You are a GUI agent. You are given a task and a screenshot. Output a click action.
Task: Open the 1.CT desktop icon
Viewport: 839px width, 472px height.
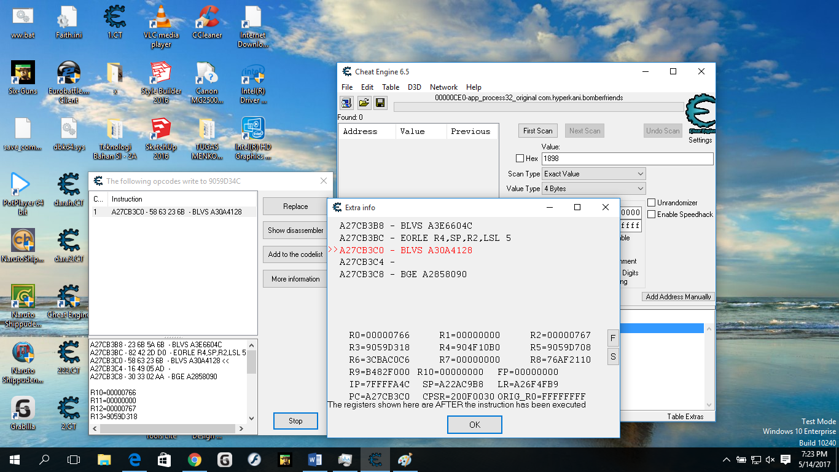coord(114,22)
